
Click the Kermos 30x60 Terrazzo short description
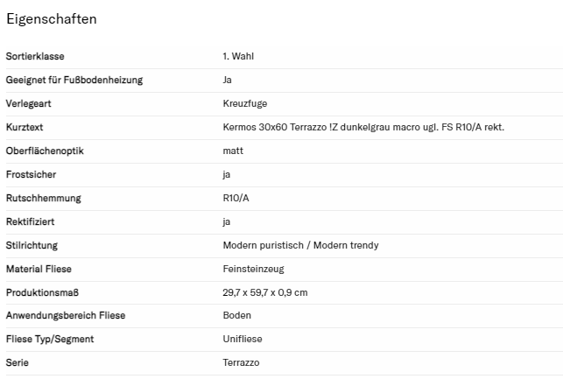[x=363, y=128]
